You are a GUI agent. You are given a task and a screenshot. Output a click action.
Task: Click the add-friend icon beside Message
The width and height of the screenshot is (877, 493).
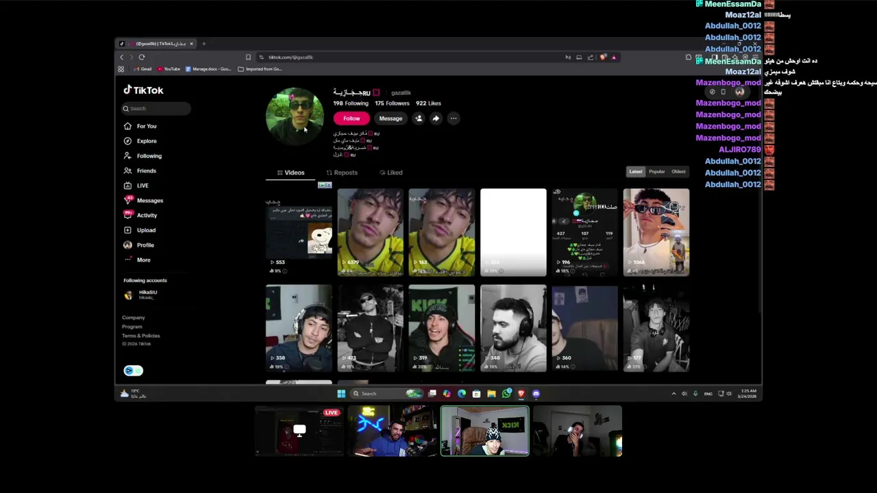(419, 118)
